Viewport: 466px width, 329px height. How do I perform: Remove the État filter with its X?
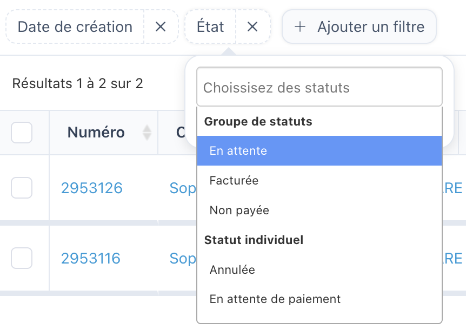[252, 27]
